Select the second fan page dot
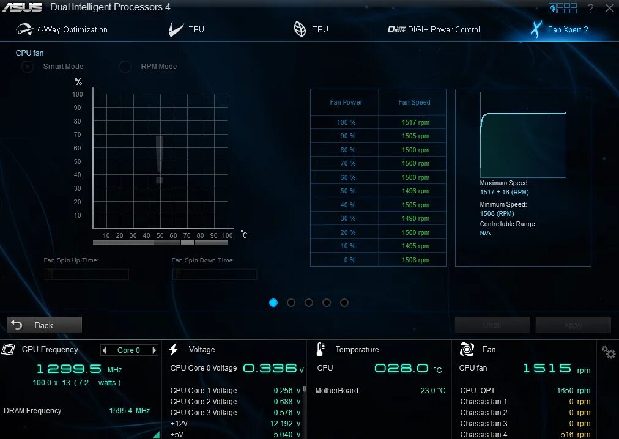 point(291,303)
